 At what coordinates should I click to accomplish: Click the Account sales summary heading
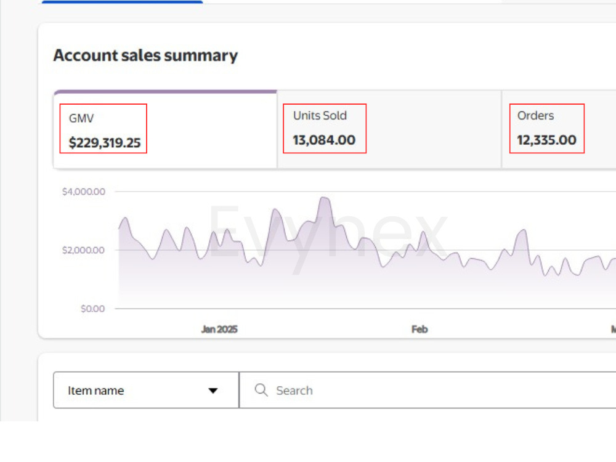coord(145,55)
